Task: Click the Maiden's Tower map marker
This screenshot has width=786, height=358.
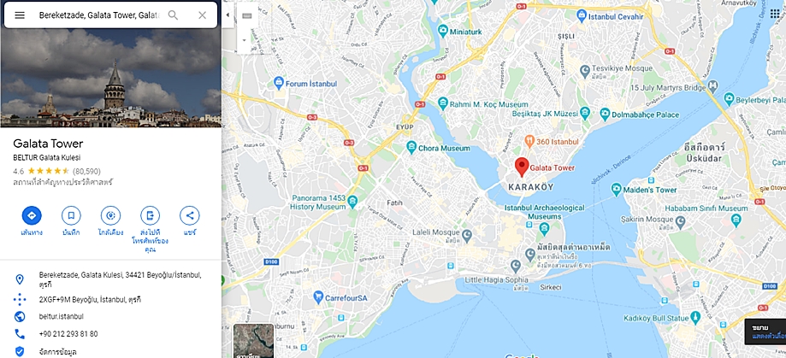Action: (x=617, y=190)
